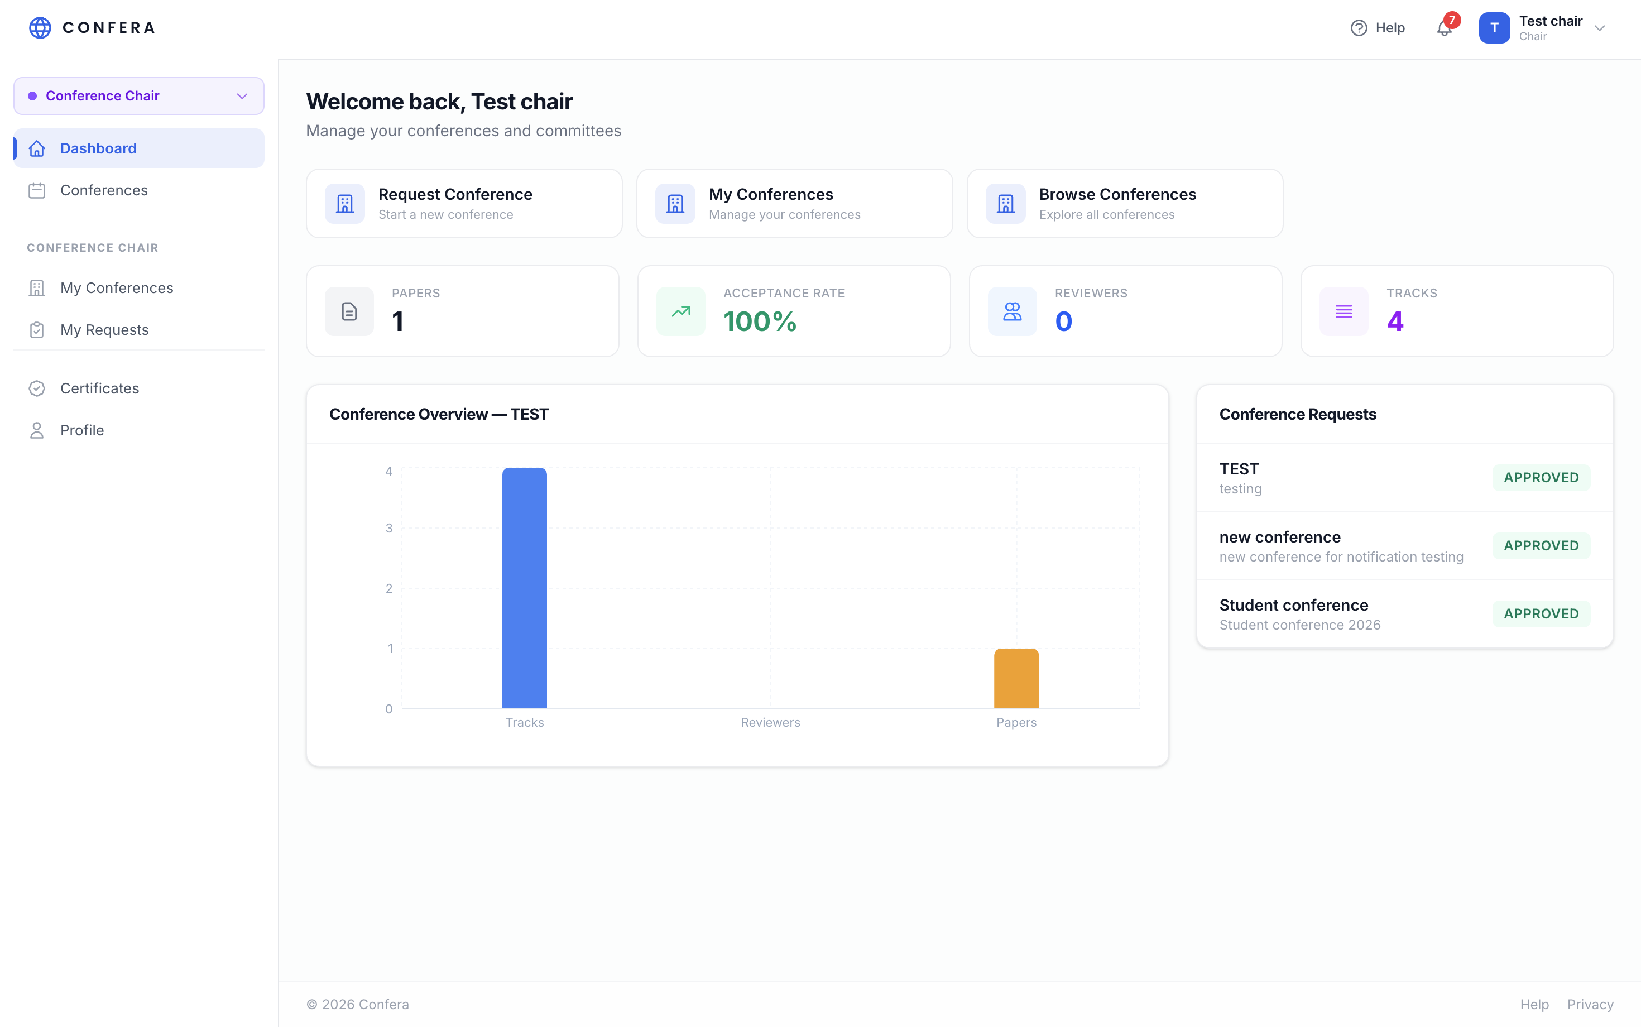Click the 100% acceptance rate value
Image resolution: width=1641 pixels, height=1027 pixels.
760,321
